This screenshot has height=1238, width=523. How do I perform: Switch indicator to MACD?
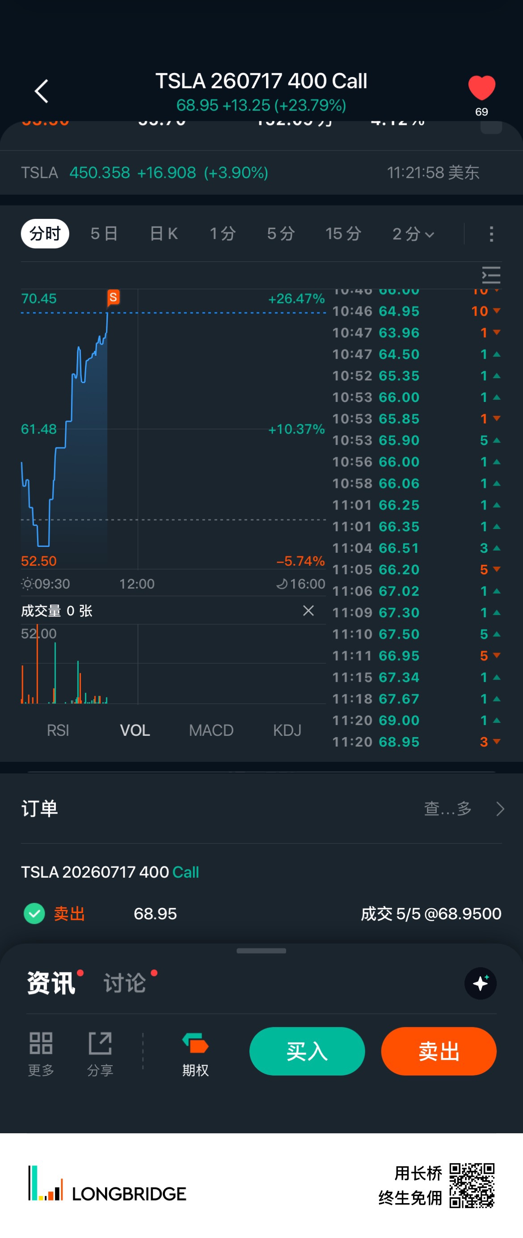(211, 730)
